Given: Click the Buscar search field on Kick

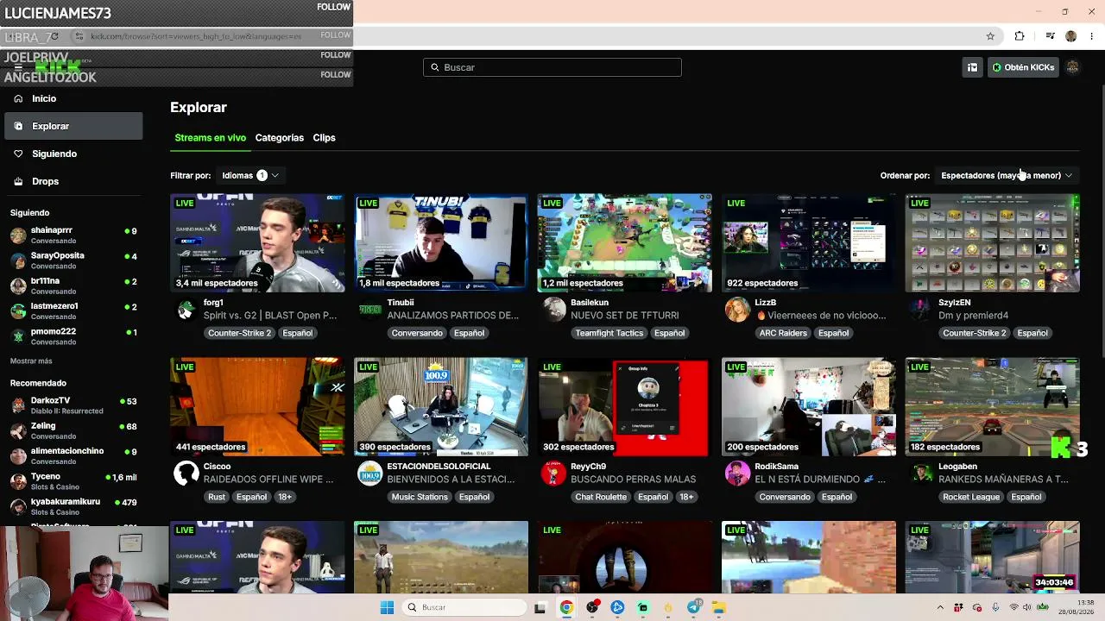Looking at the screenshot, I should click(x=552, y=67).
